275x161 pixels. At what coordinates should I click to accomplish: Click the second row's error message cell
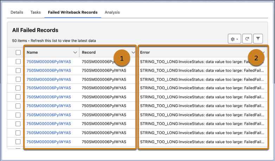pyautogui.click(x=202, y=71)
